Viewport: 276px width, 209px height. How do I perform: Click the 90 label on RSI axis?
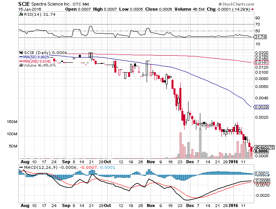pyautogui.click(x=258, y=18)
